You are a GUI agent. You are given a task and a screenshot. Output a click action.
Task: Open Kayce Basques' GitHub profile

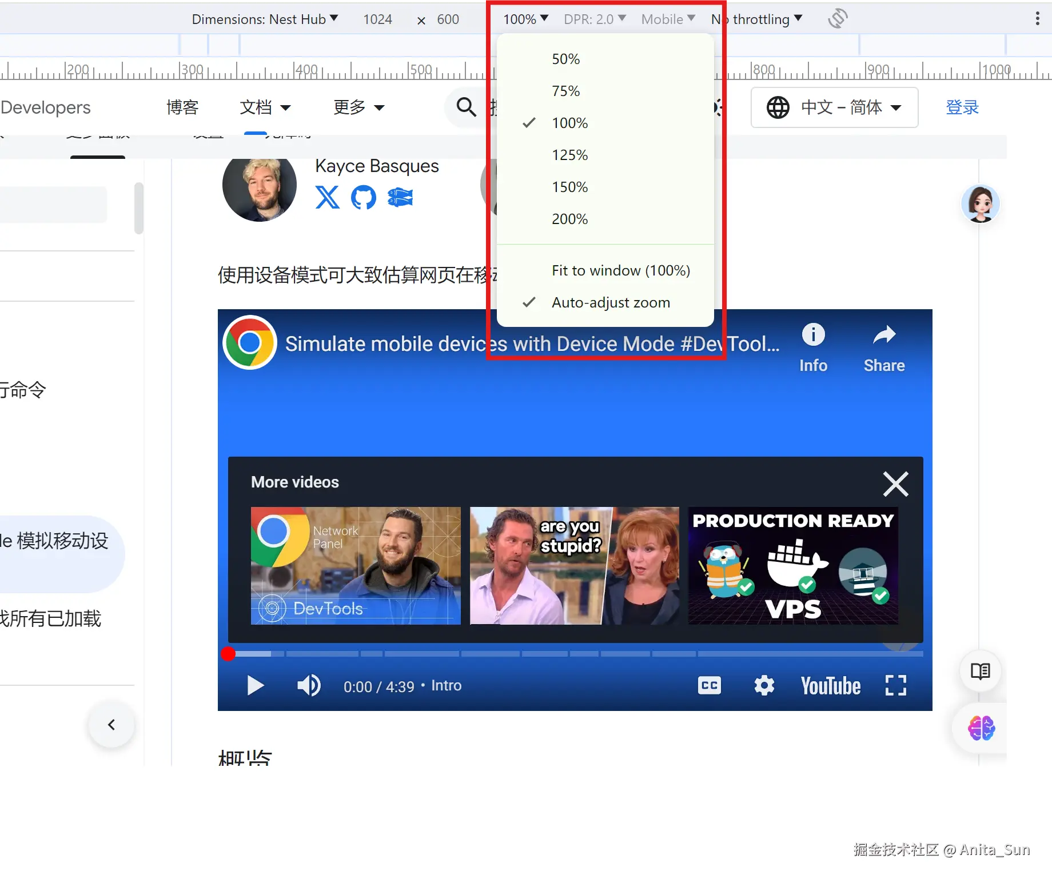click(363, 197)
